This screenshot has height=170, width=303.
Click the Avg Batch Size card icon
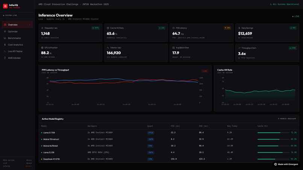point(174,48)
